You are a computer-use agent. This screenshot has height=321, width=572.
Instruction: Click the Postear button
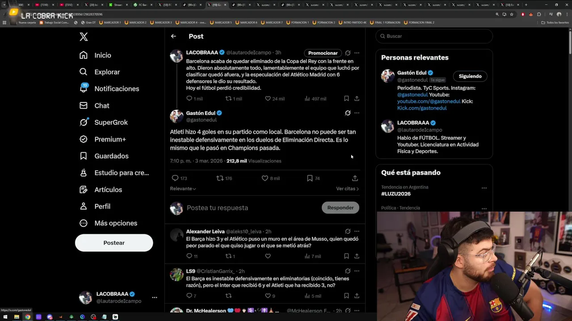click(x=114, y=243)
